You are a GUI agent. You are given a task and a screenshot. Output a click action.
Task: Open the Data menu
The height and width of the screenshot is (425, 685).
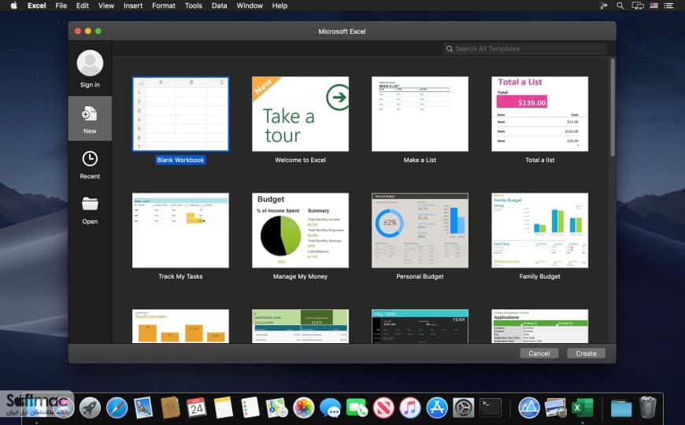click(220, 6)
